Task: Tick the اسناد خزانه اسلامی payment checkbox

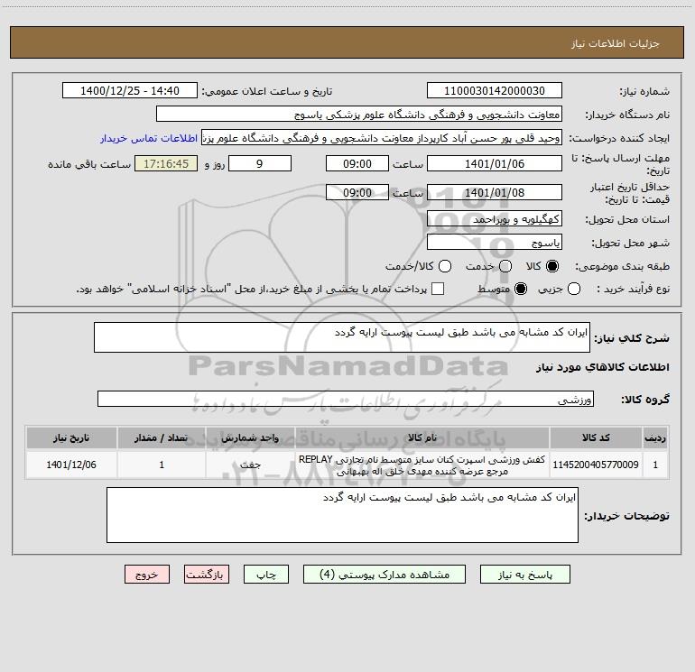Action: coord(438,289)
